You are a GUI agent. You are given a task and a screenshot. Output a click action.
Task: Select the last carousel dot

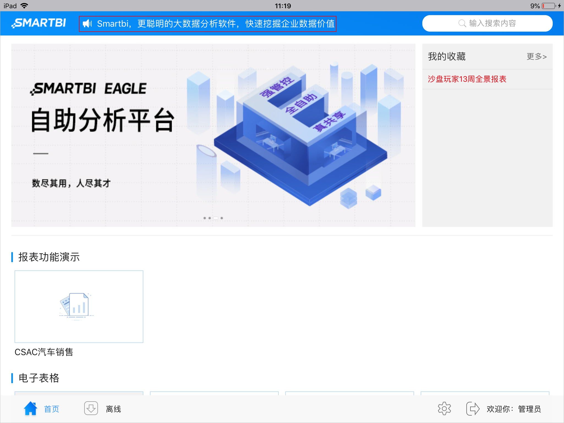tap(222, 218)
